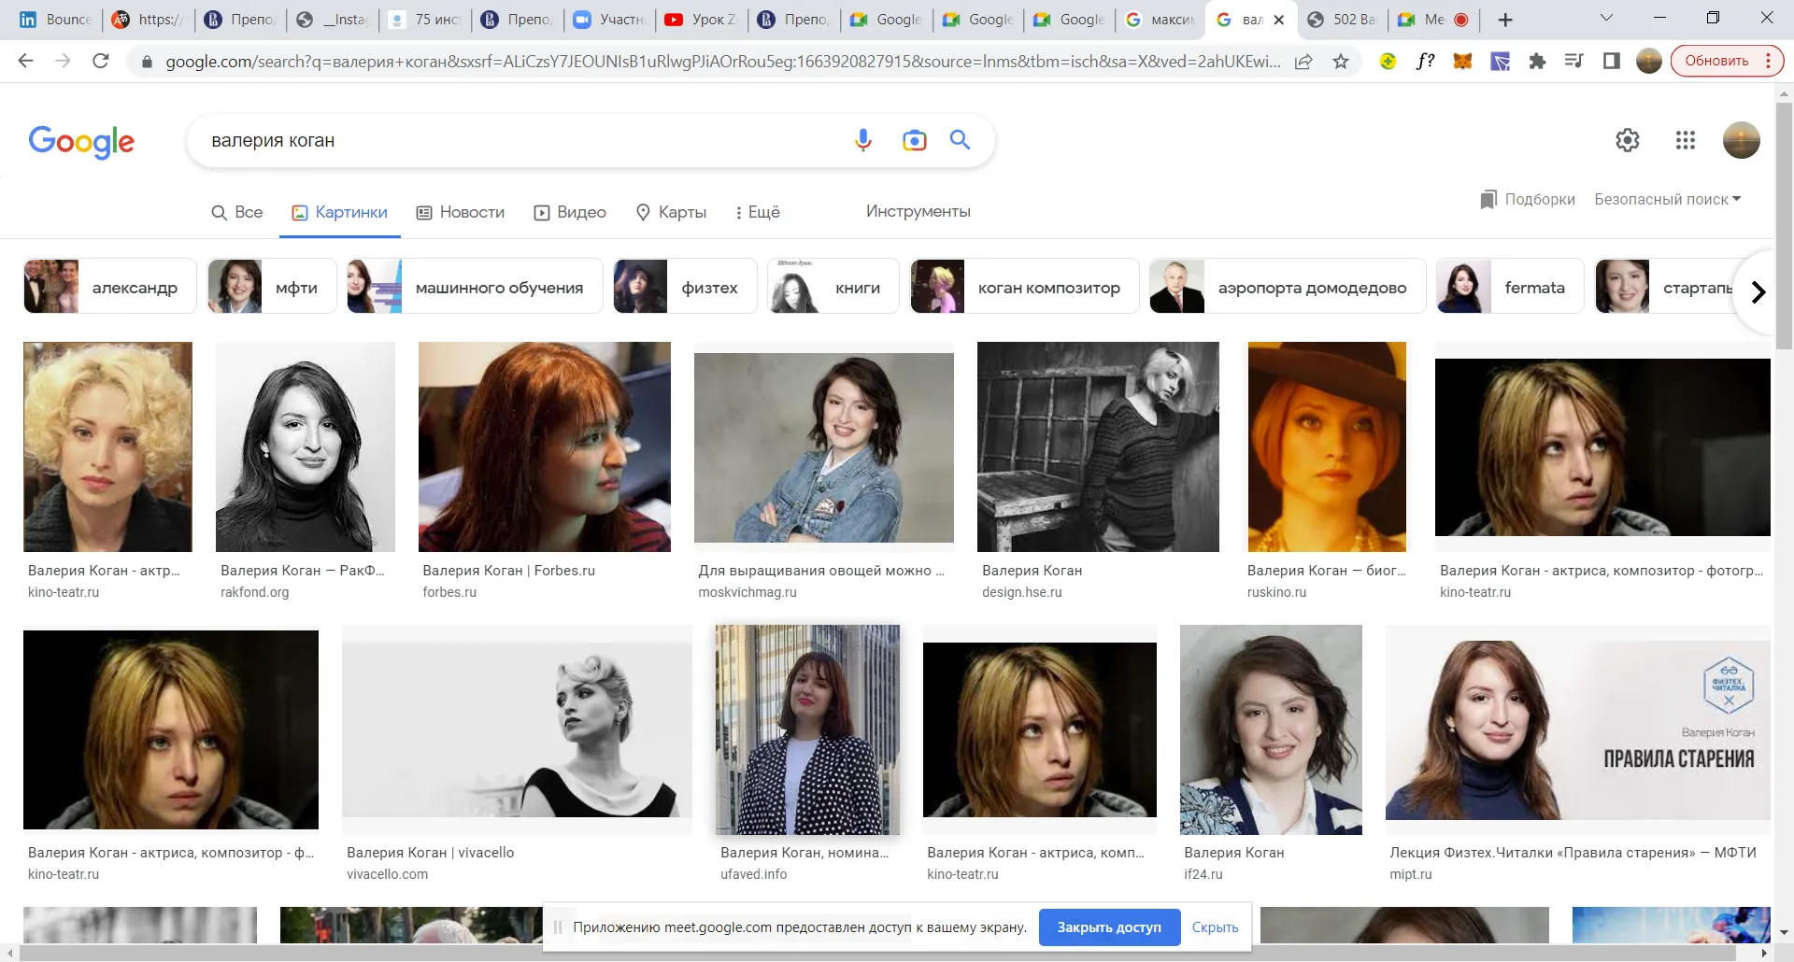Expand the Безопасный поиск dropdown

point(1667,199)
